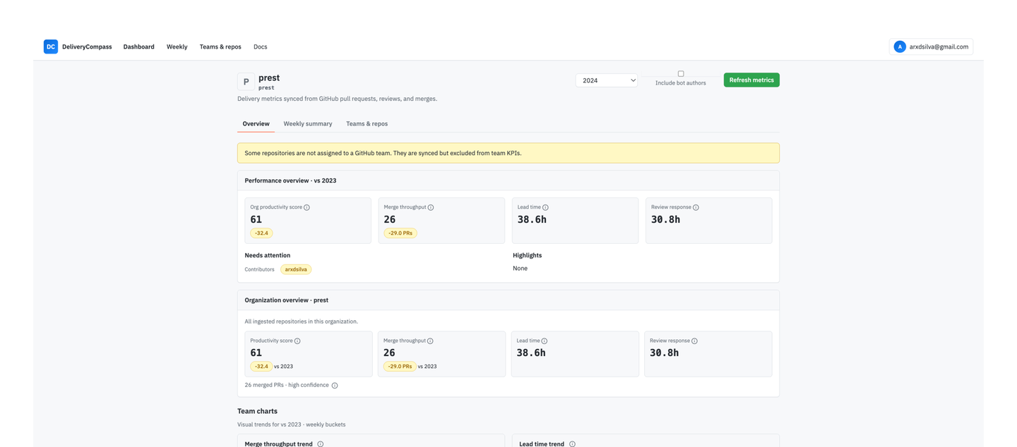The image size is (1017, 447).
Task: Switch to Teams & repos tab
Action: 367,123
